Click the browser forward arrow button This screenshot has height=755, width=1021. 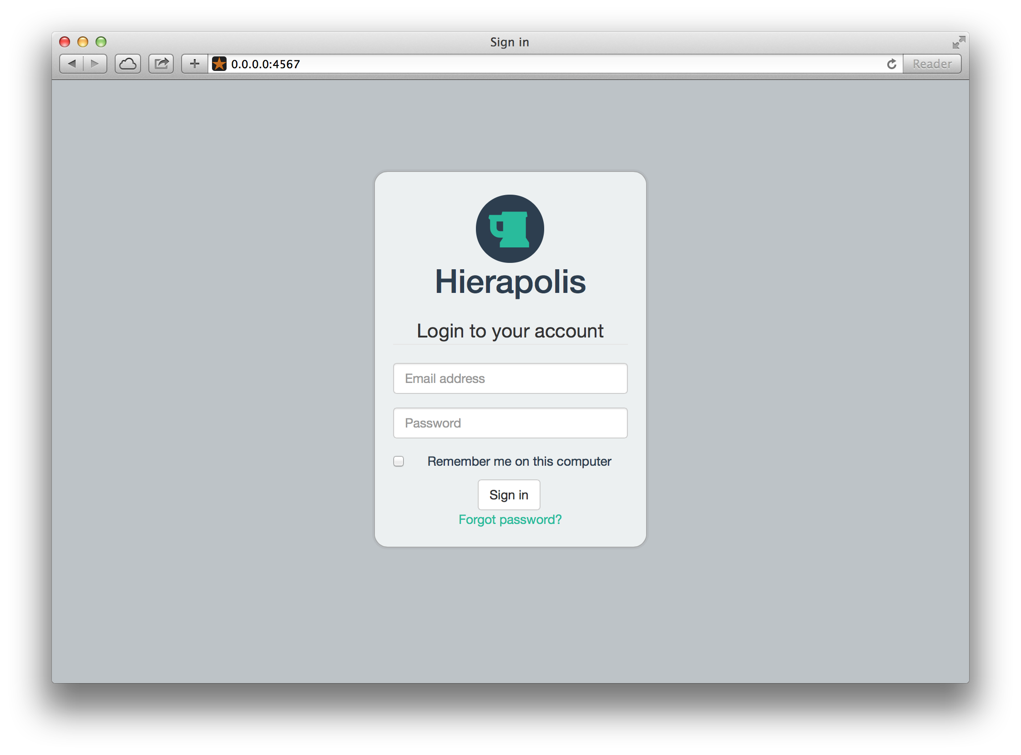pyautogui.click(x=95, y=64)
